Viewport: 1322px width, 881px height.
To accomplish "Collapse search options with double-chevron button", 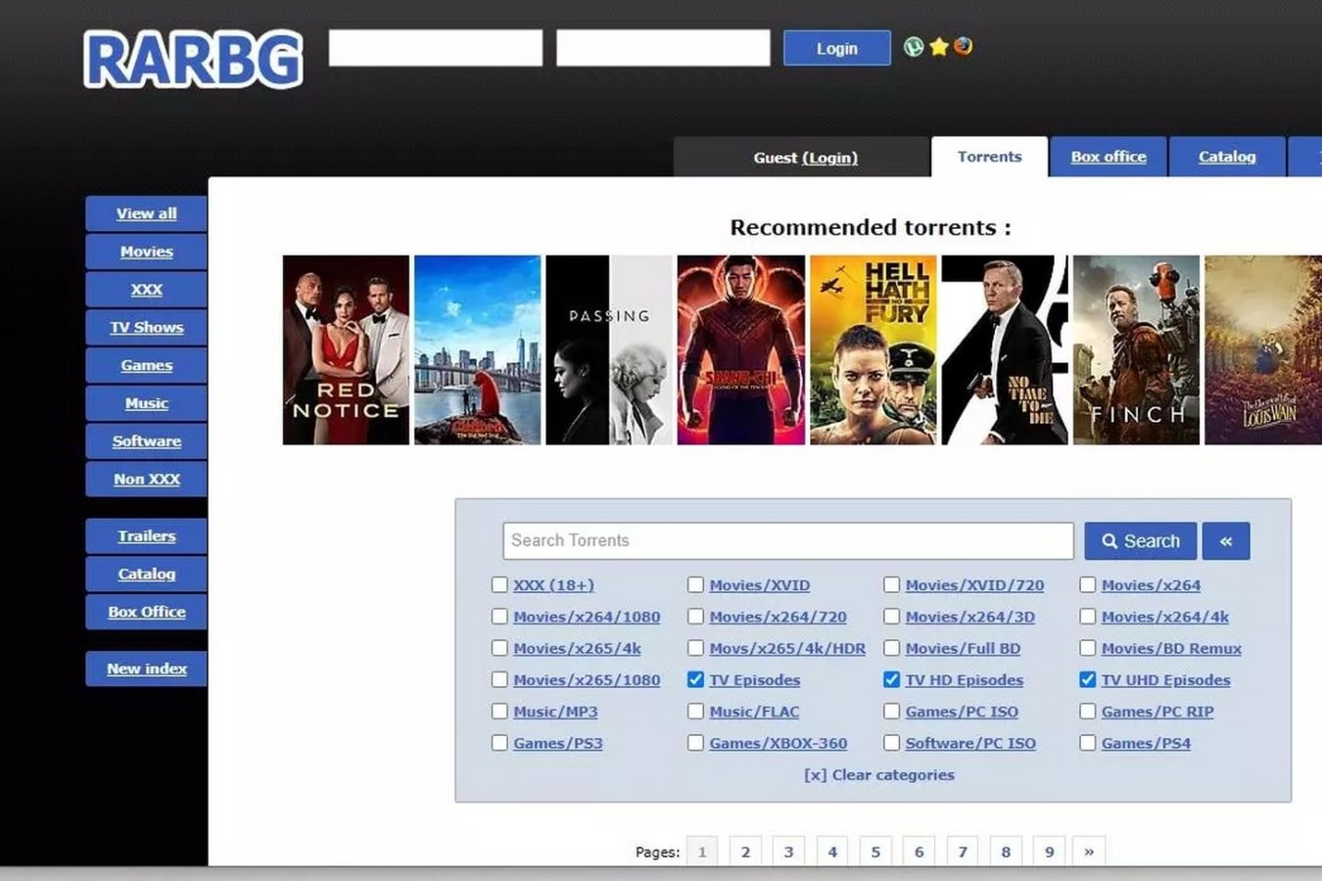I will tap(1226, 541).
